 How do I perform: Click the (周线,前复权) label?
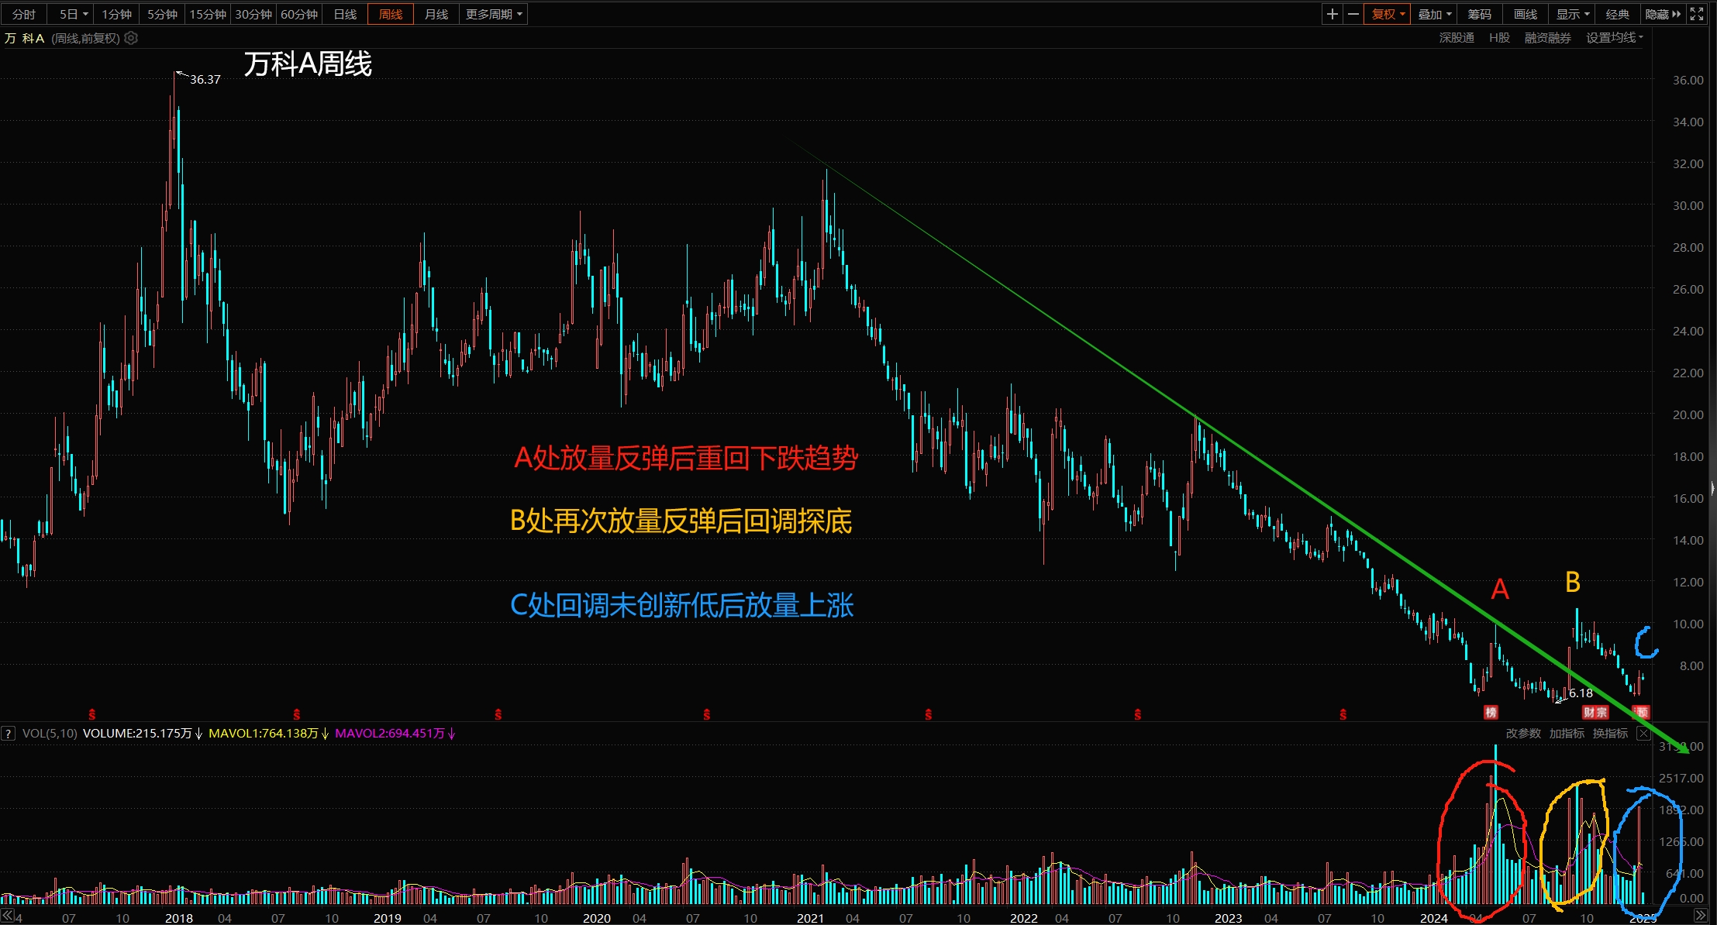pyautogui.click(x=85, y=38)
